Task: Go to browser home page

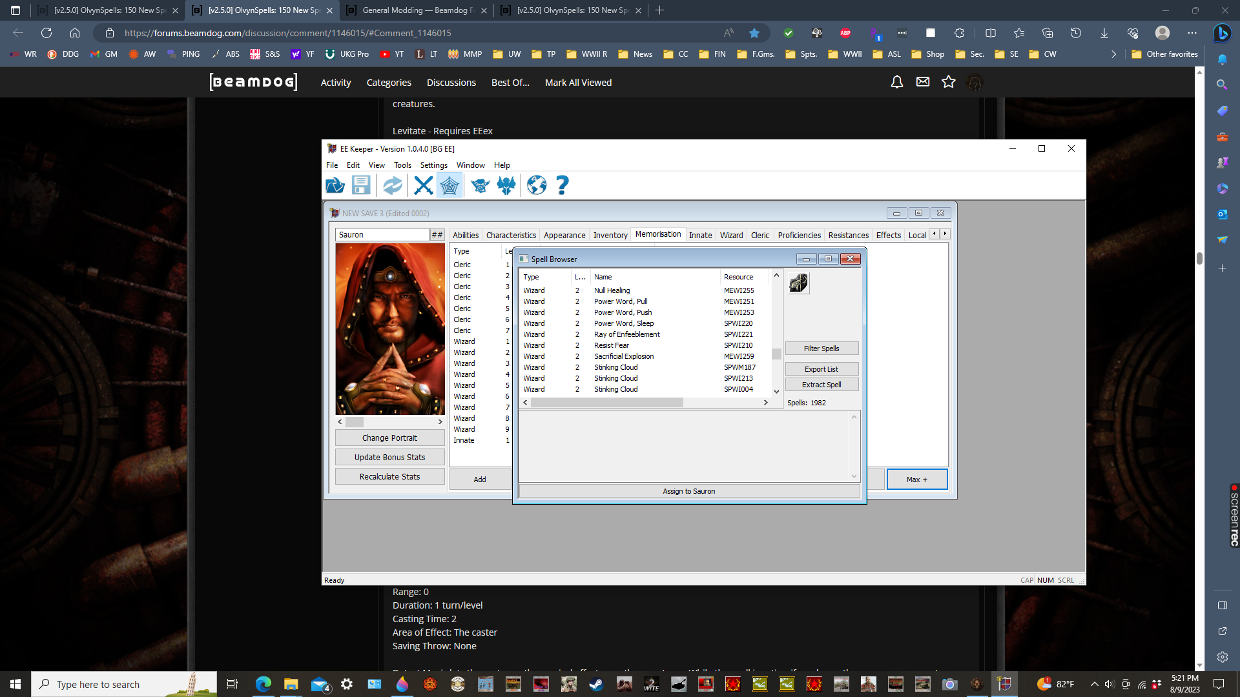Action: [75, 33]
